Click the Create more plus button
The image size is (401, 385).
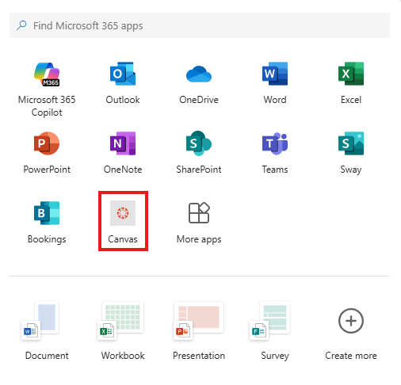click(x=351, y=321)
